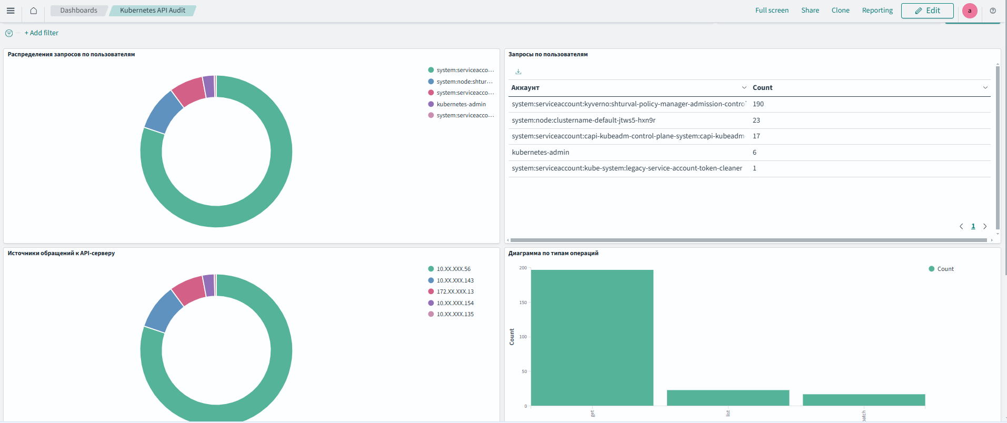Image resolution: width=1007 pixels, height=423 pixels.
Task: Open the Share menu
Action: pos(810,11)
